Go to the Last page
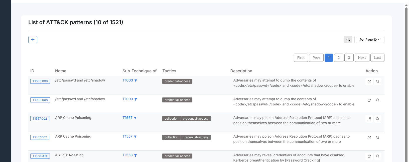This screenshot has height=162, width=409. [377, 58]
